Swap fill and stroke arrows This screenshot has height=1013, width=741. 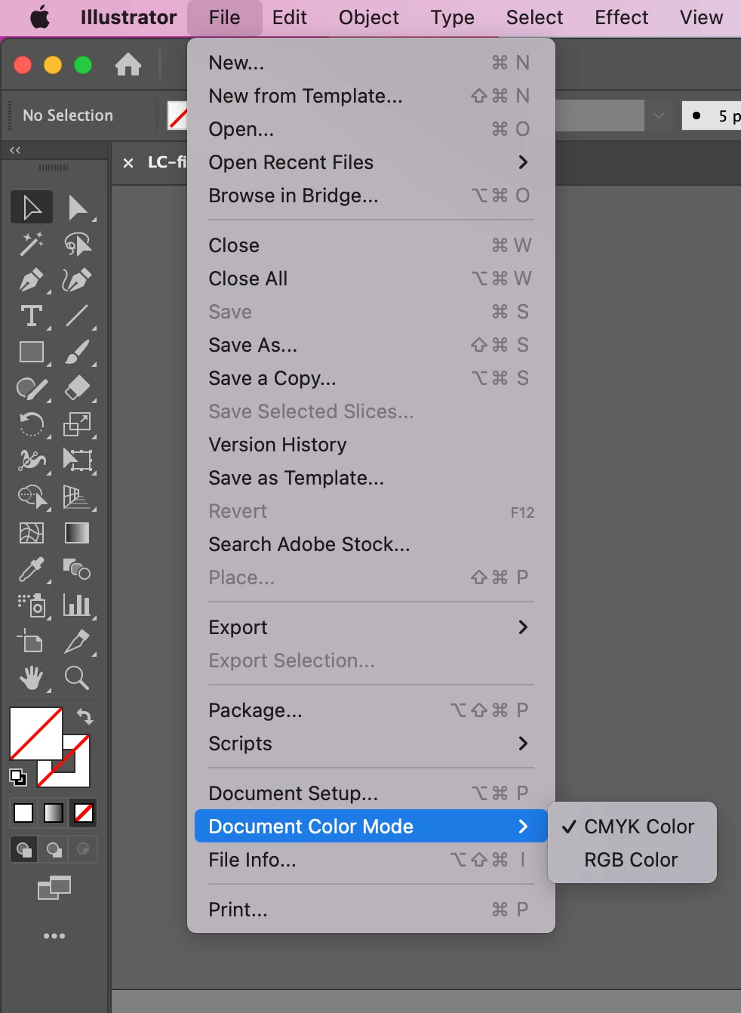[85, 716]
